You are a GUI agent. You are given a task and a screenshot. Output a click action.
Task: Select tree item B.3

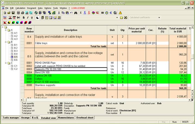(16, 51)
